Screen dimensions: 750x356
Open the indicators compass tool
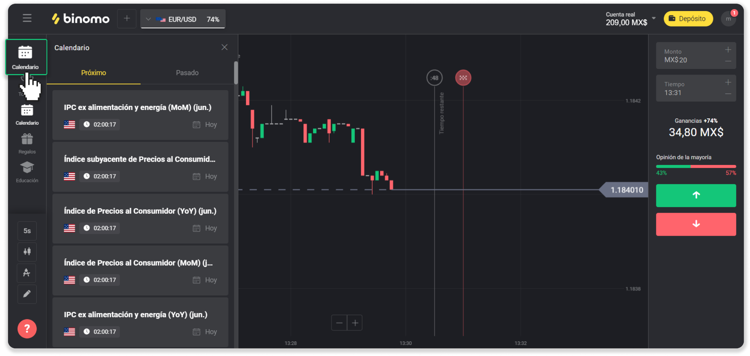pos(27,273)
